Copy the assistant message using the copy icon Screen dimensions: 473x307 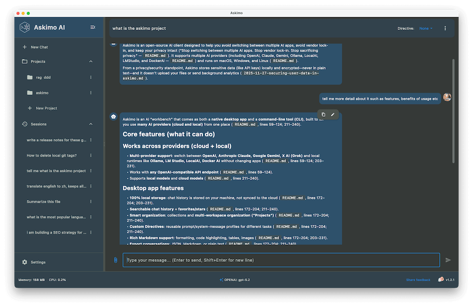pyautogui.click(x=323, y=114)
